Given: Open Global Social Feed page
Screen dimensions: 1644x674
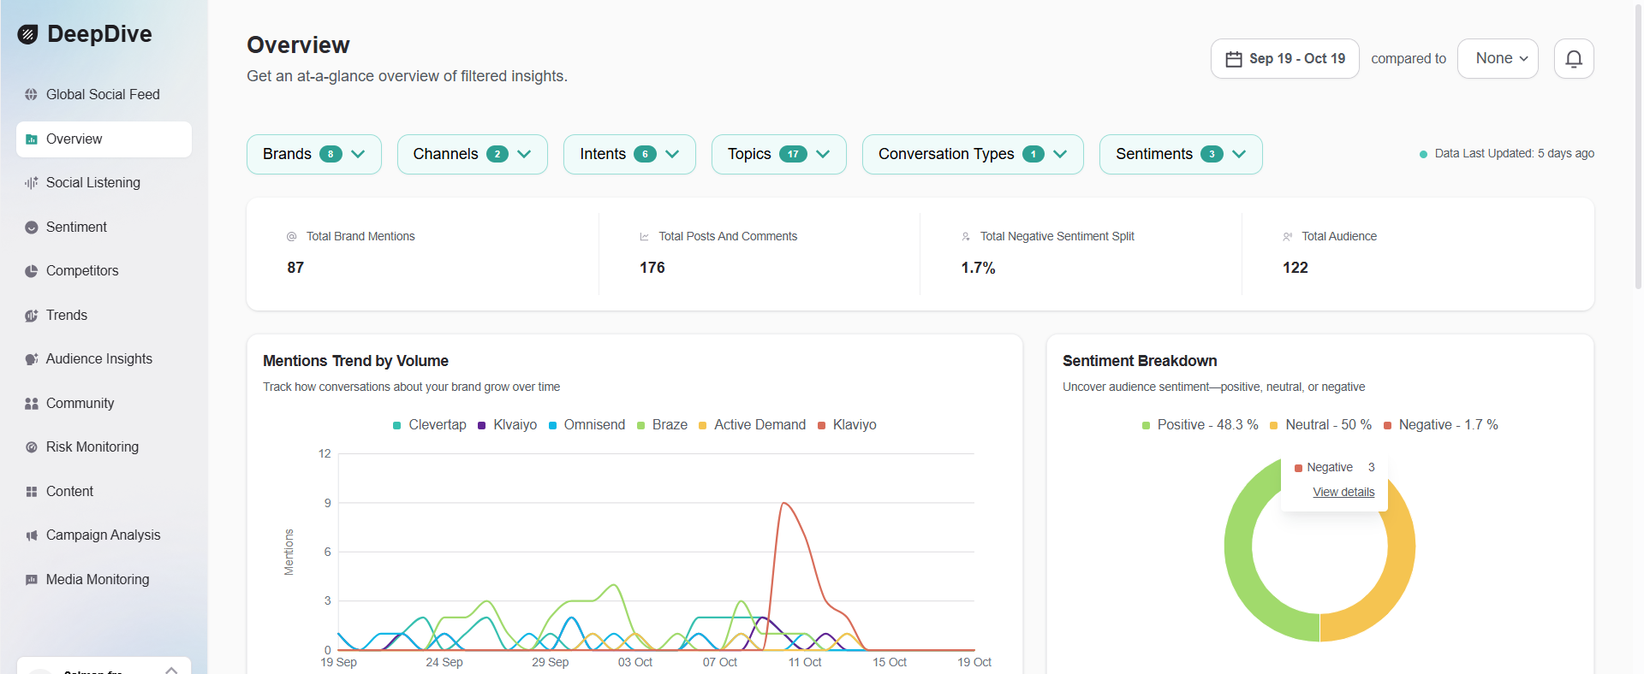Looking at the screenshot, I should (104, 94).
